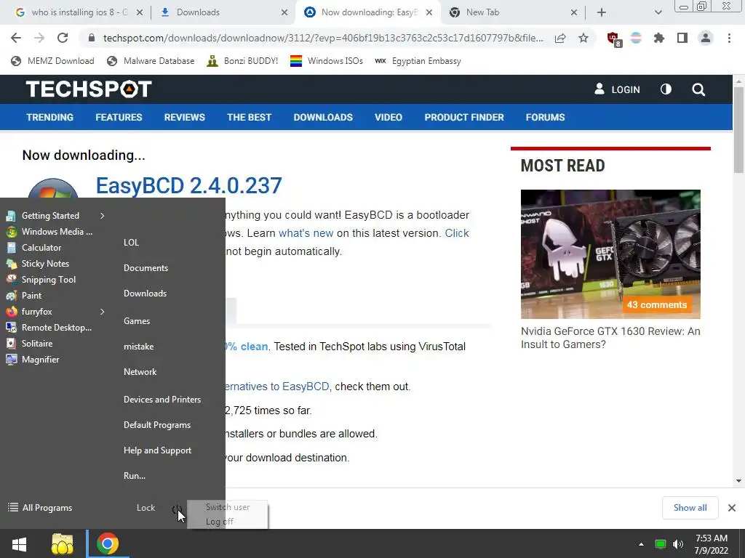Click the LOGIN link
Viewport: 745px width, 558px height.
click(617, 89)
